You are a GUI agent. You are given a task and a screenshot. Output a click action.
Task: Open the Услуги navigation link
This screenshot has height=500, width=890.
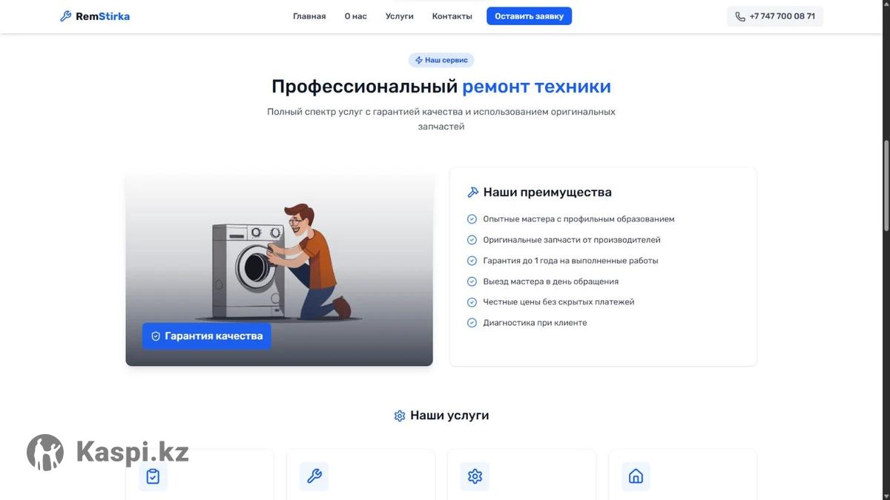400,16
